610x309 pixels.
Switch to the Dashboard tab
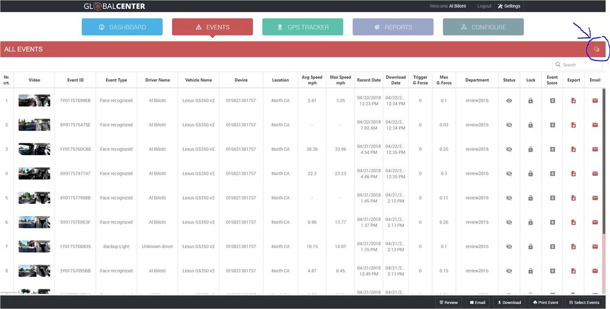click(x=122, y=27)
